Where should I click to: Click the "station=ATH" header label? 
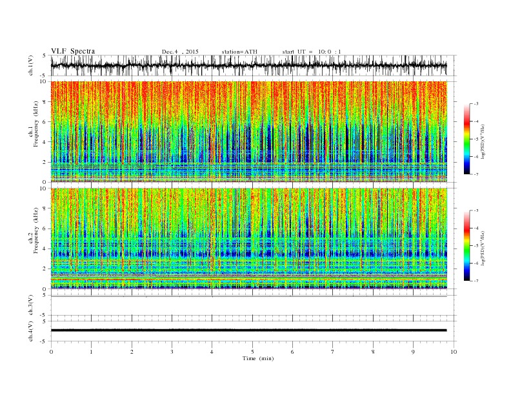pyautogui.click(x=239, y=52)
